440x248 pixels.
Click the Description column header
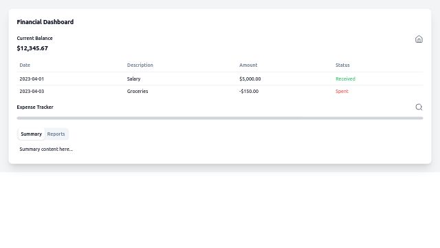click(x=140, y=65)
